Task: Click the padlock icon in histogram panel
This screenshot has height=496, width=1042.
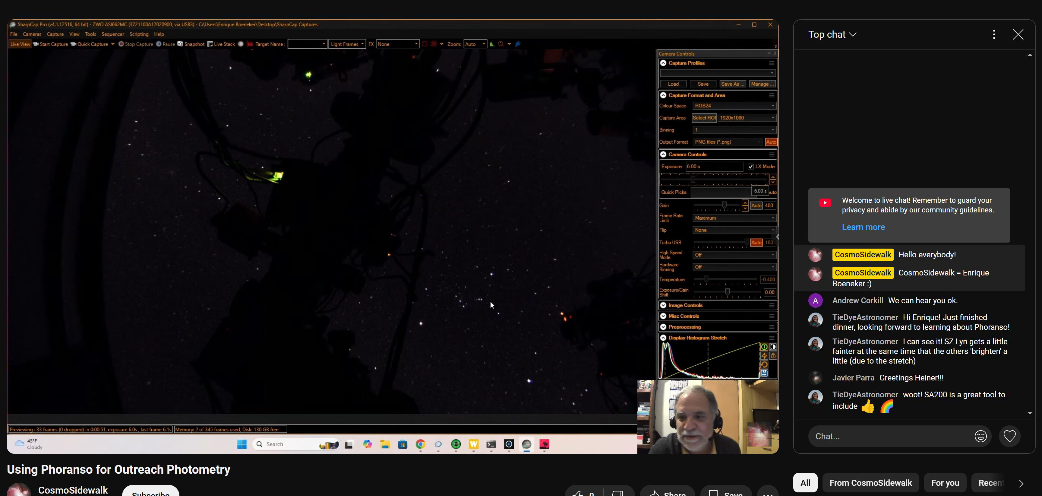Action: pos(773,355)
